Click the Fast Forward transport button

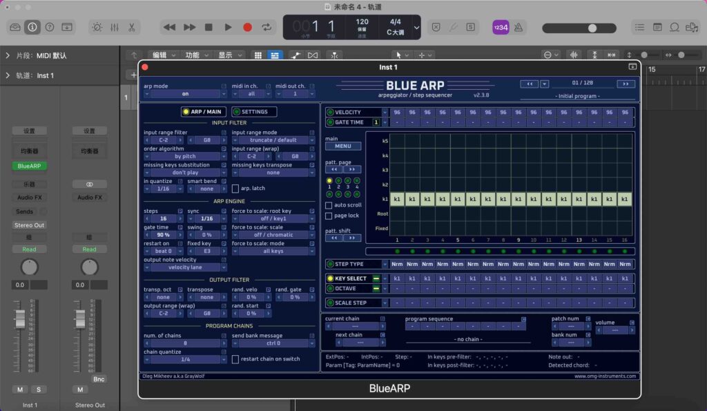(189, 27)
